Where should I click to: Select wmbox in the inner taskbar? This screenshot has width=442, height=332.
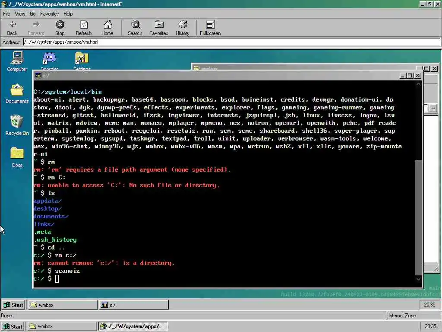pyautogui.click(x=63, y=305)
